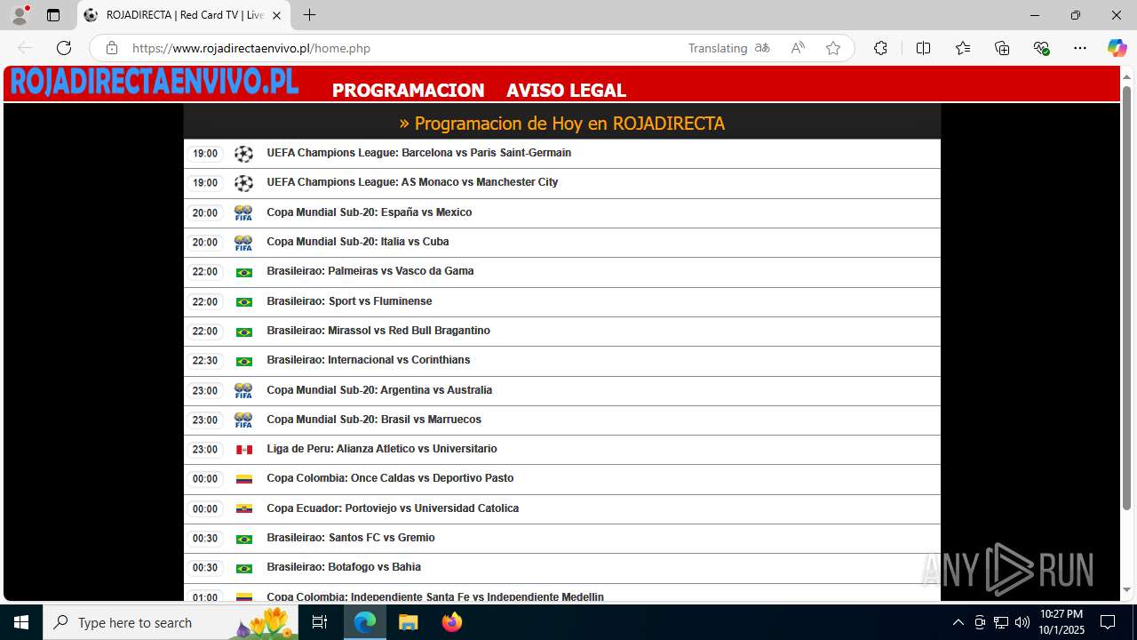Click Ecuador flag beside Portoviejo match

click(x=243, y=509)
